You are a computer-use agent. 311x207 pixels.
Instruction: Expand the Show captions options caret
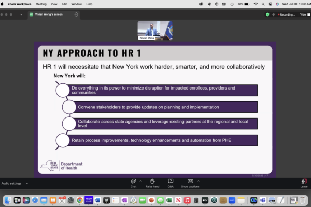[199, 181]
